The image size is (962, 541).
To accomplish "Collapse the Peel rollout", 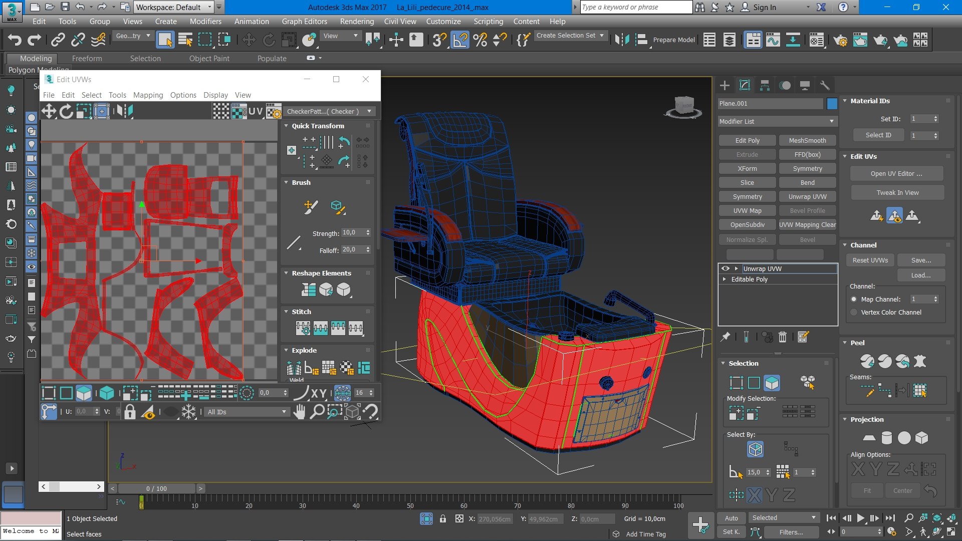I will 845,343.
